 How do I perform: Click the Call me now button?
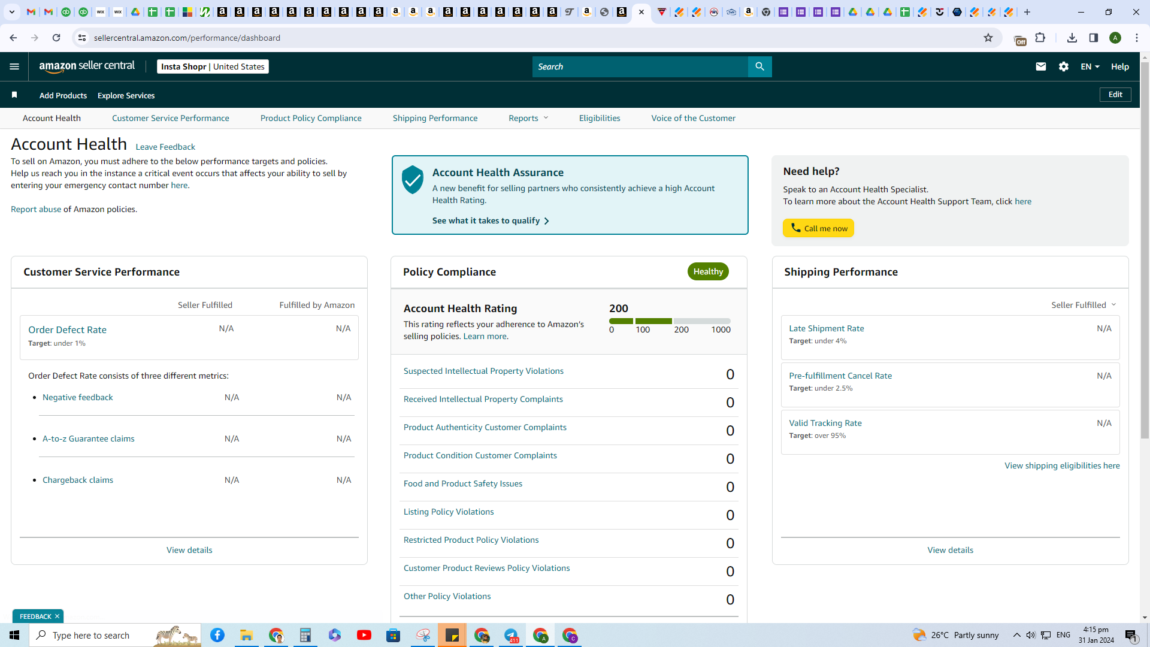coord(818,228)
